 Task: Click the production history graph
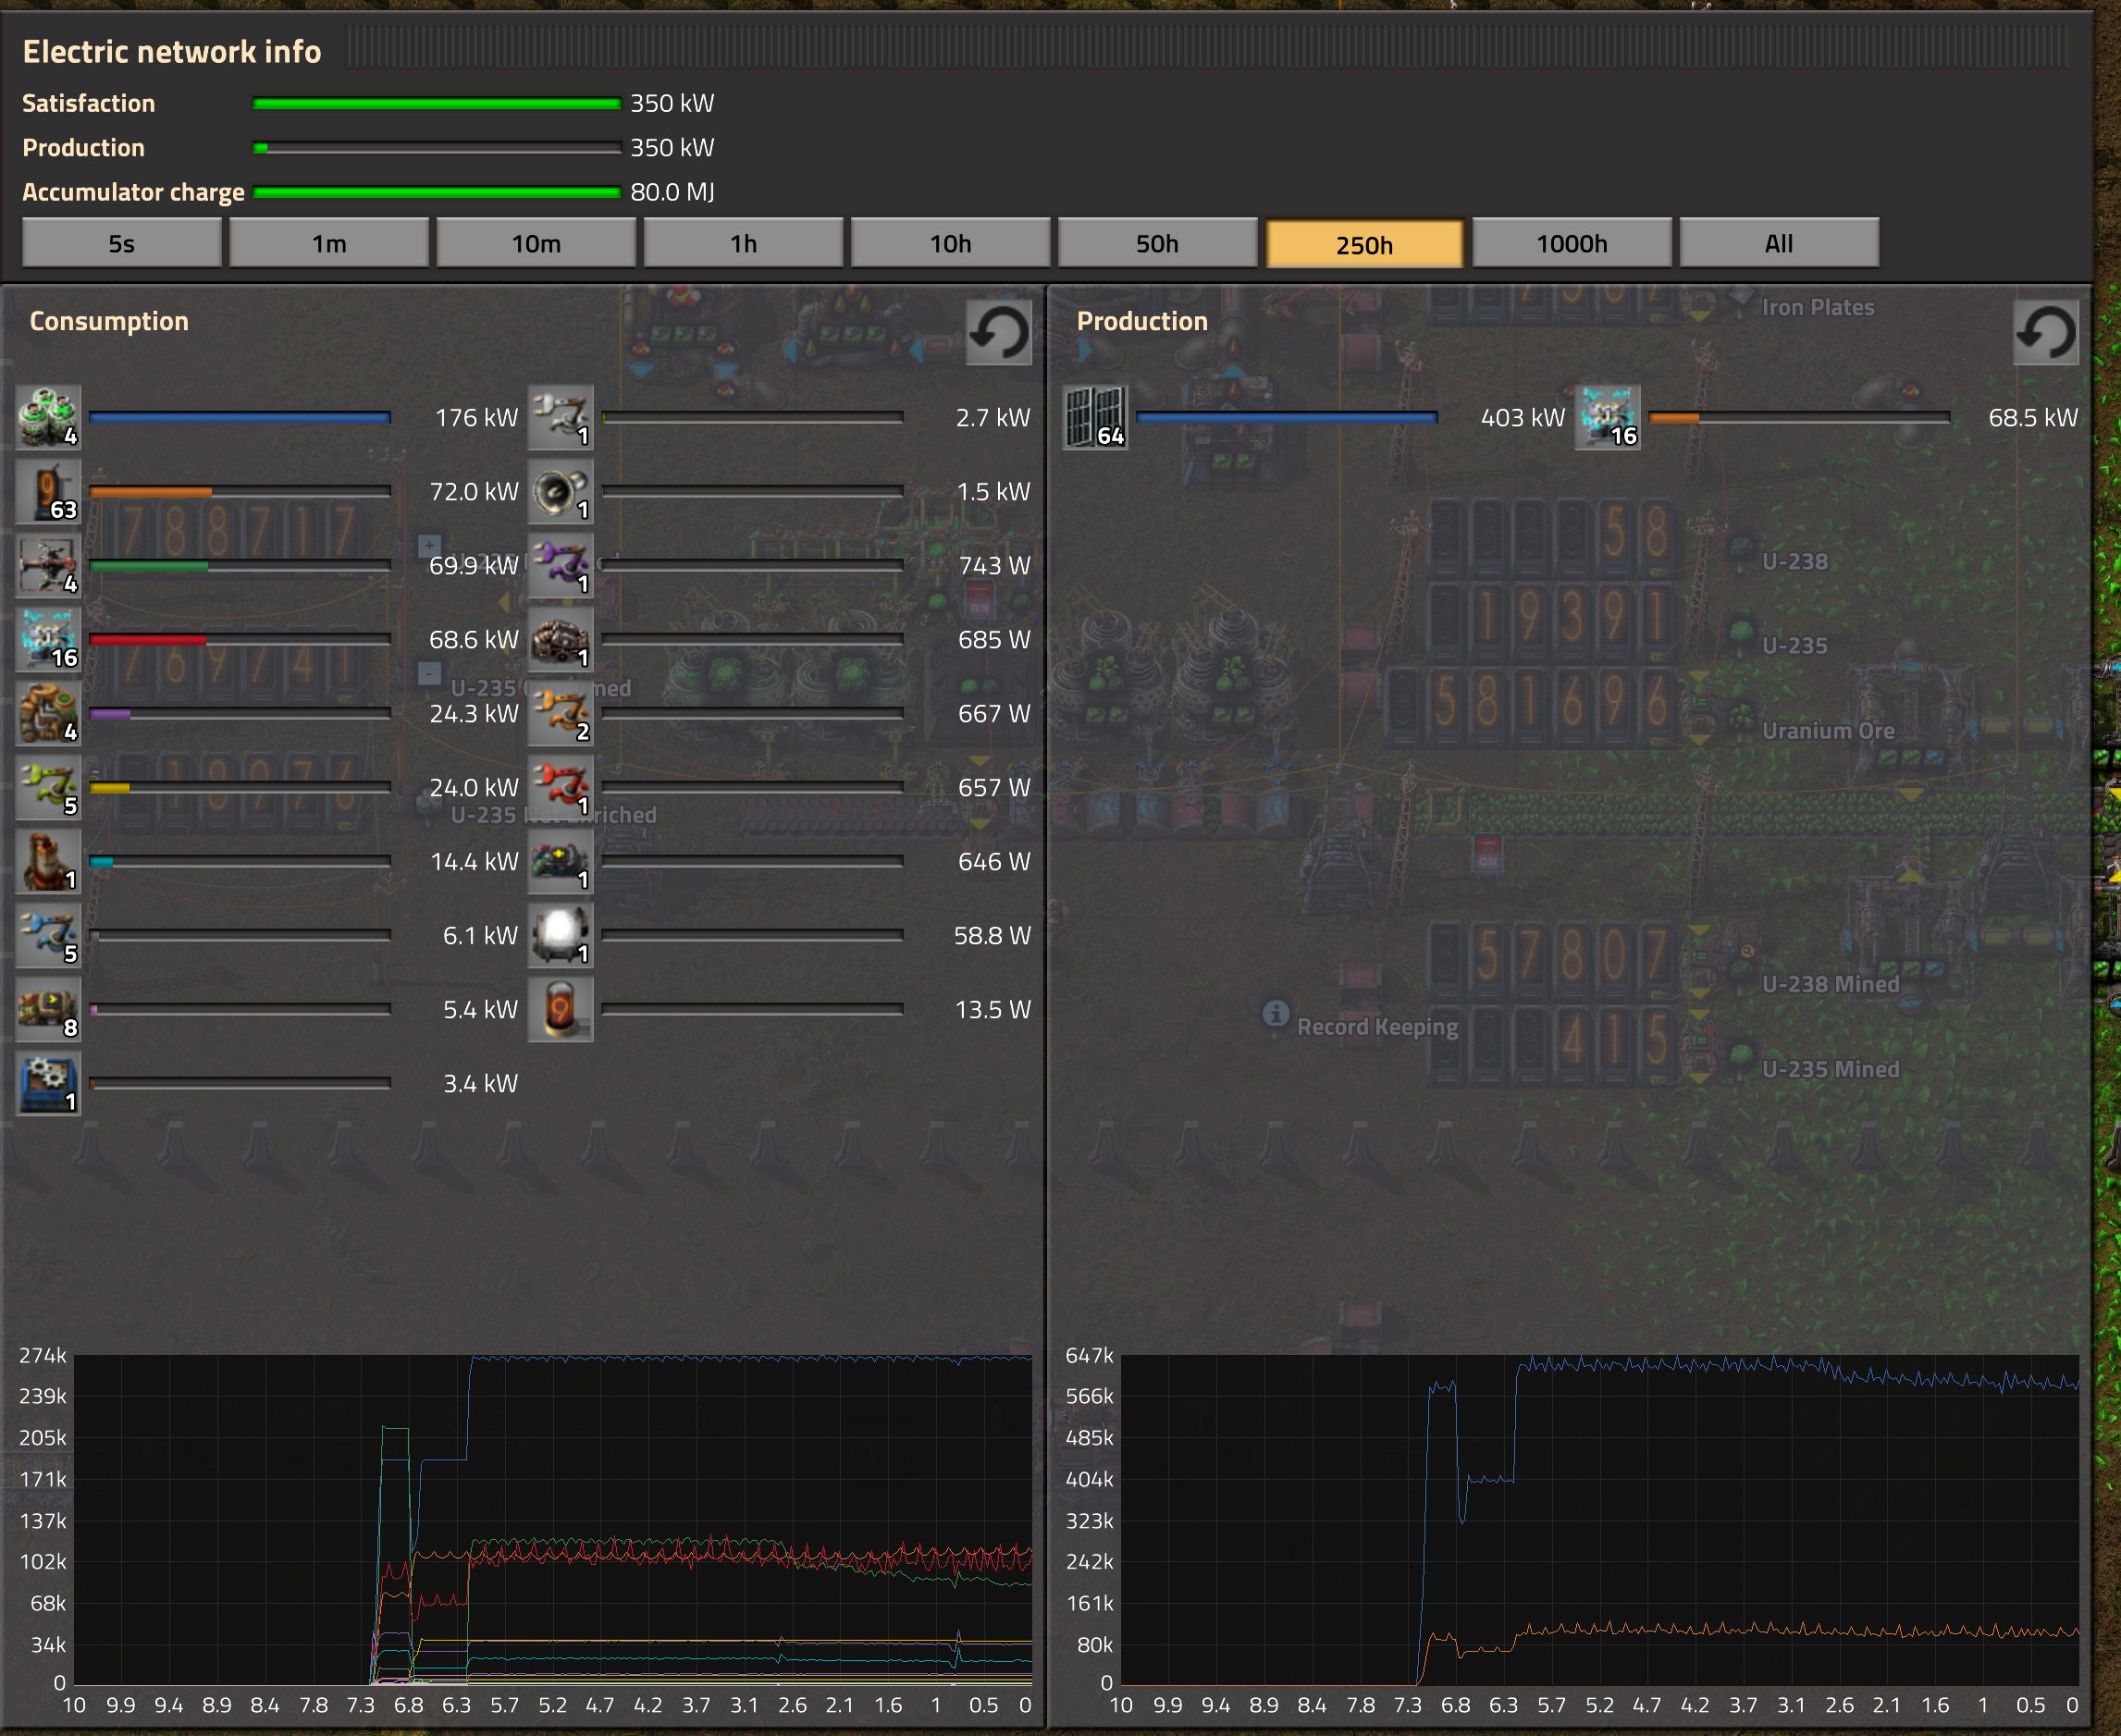click(1600, 1520)
